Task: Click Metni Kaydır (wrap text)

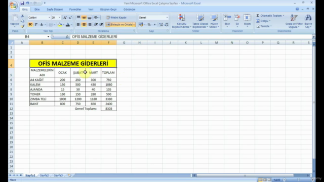Action: tap(116, 18)
